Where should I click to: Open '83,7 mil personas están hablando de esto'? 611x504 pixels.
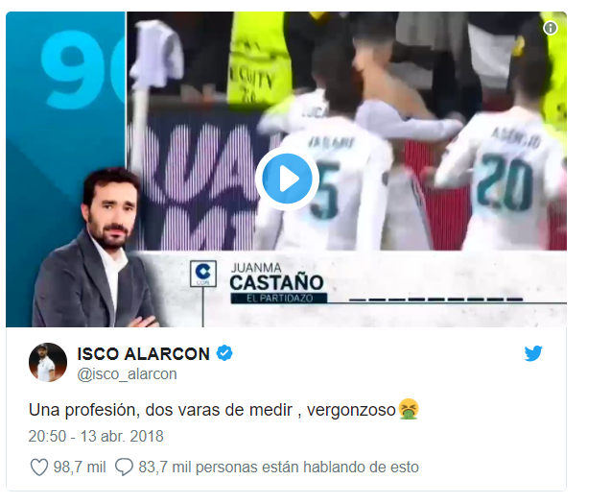coord(278,467)
